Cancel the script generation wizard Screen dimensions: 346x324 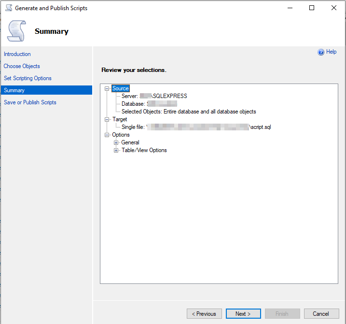point(320,314)
